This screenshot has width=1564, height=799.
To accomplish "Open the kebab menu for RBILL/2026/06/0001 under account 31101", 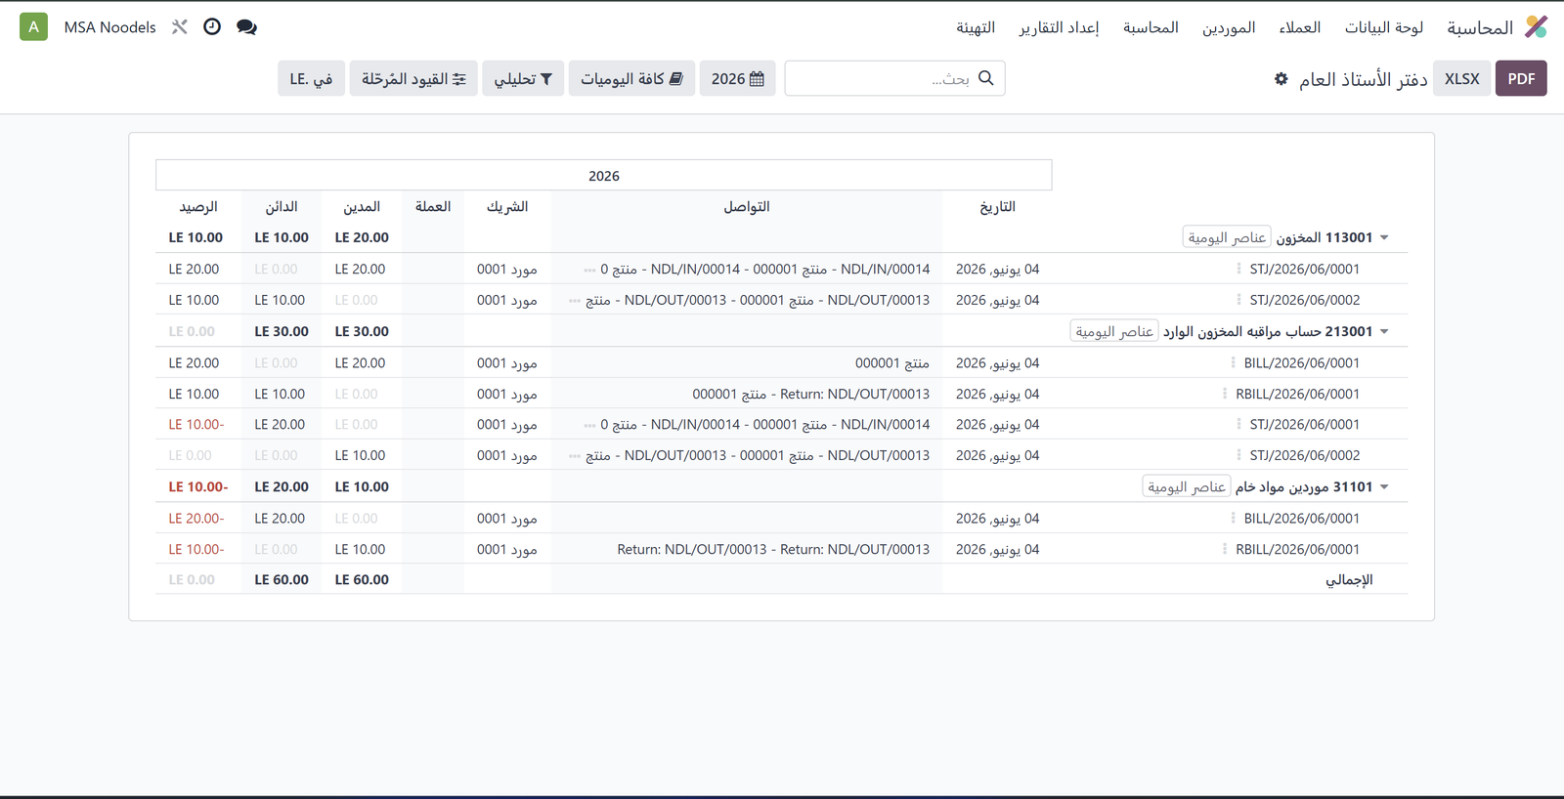I will click(x=1224, y=549).
